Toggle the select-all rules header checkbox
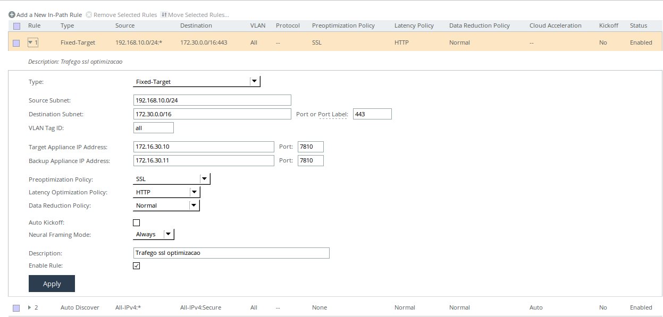 coord(16,25)
